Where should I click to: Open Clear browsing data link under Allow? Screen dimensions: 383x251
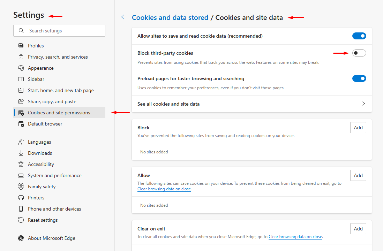coord(164,189)
